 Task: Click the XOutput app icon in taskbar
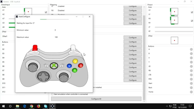(x=52, y=106)
